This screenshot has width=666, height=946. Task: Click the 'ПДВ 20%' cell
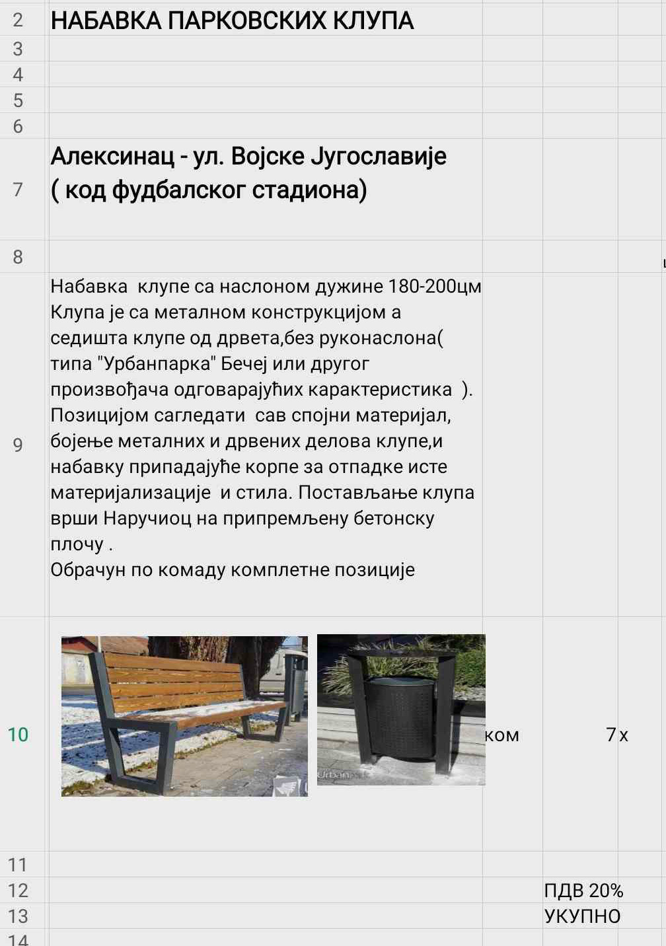[x=583, y=891]
